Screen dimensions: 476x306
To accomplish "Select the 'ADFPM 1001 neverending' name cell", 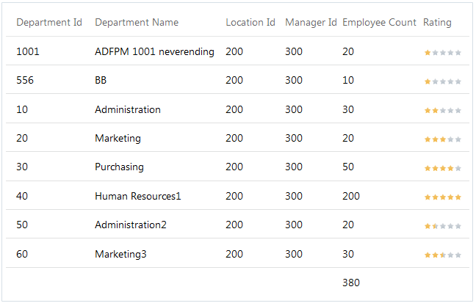I will pos(154,51).
